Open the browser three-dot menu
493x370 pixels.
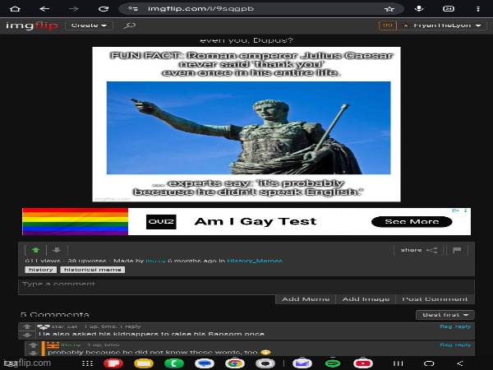tap(478, 9)
